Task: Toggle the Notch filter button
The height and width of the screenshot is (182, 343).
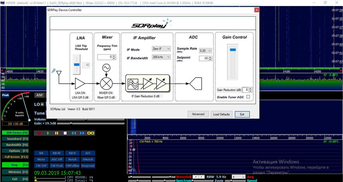Action: pyautogui.click(x=72, y=160)
